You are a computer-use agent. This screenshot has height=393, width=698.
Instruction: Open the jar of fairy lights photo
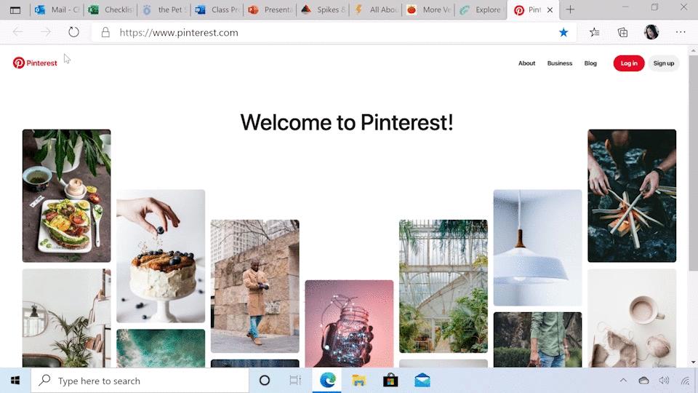(x=349, y=323)
